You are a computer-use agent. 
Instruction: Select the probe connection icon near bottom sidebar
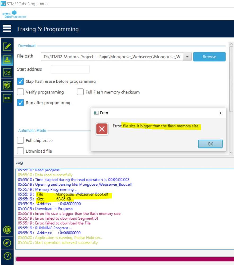[x=7, y=243]
